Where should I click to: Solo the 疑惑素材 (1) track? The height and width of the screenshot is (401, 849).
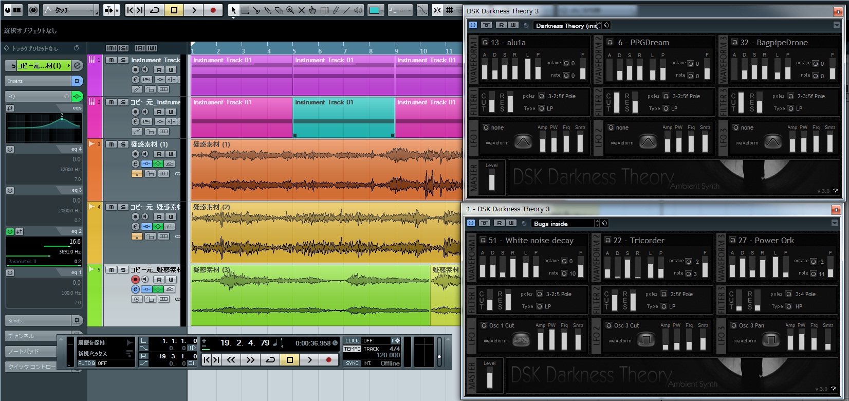[x=123, y=144]
